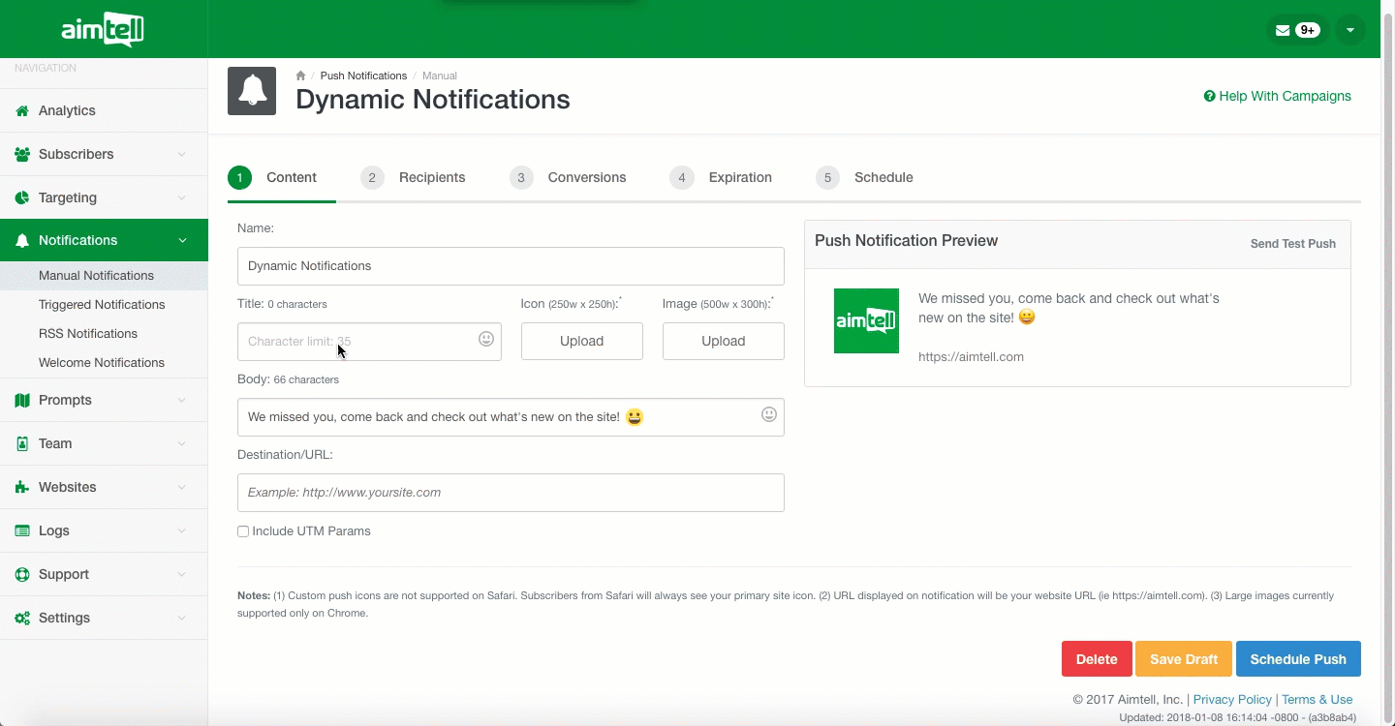Screen dimensions: 1395x726
Task: Open emoji picker in Title field
Action: [486, 339]
